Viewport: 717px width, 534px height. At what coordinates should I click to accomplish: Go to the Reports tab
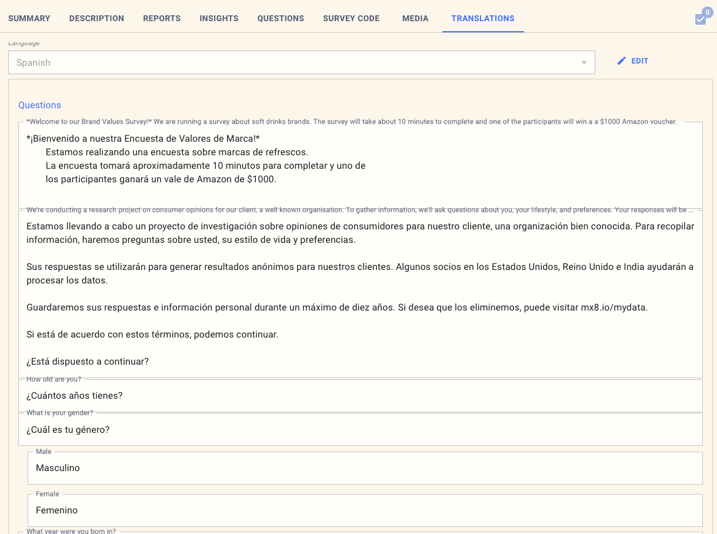(x=162, y=18)
